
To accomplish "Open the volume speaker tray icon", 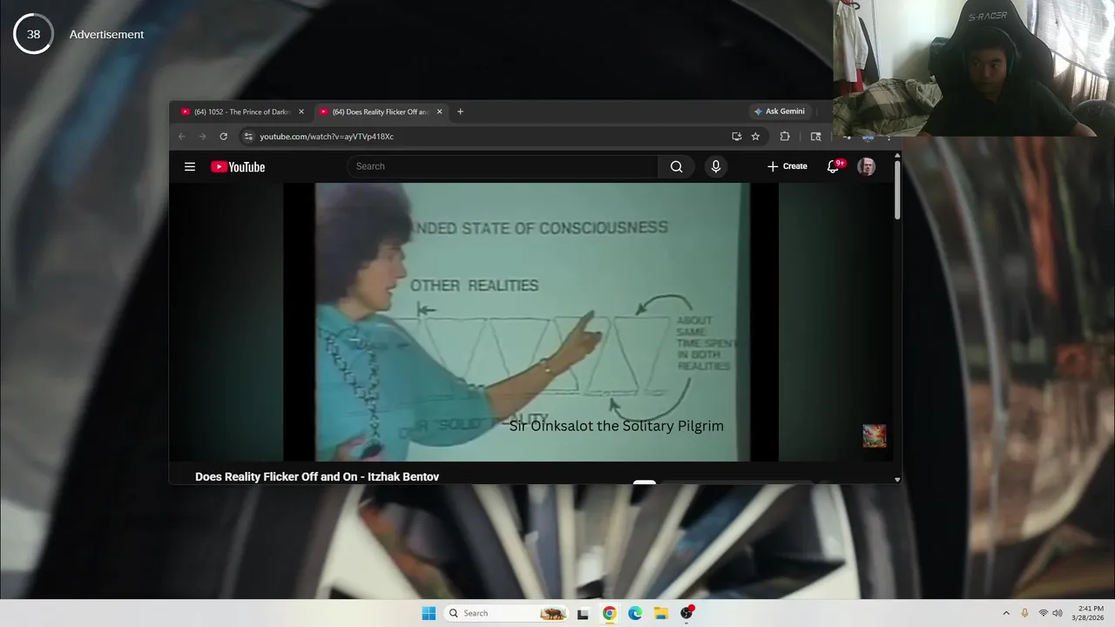I will click(1058, 613).
